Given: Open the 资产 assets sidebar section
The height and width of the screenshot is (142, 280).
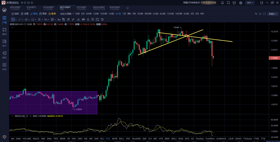Looking at the screenshot, I should click(4, 43).
